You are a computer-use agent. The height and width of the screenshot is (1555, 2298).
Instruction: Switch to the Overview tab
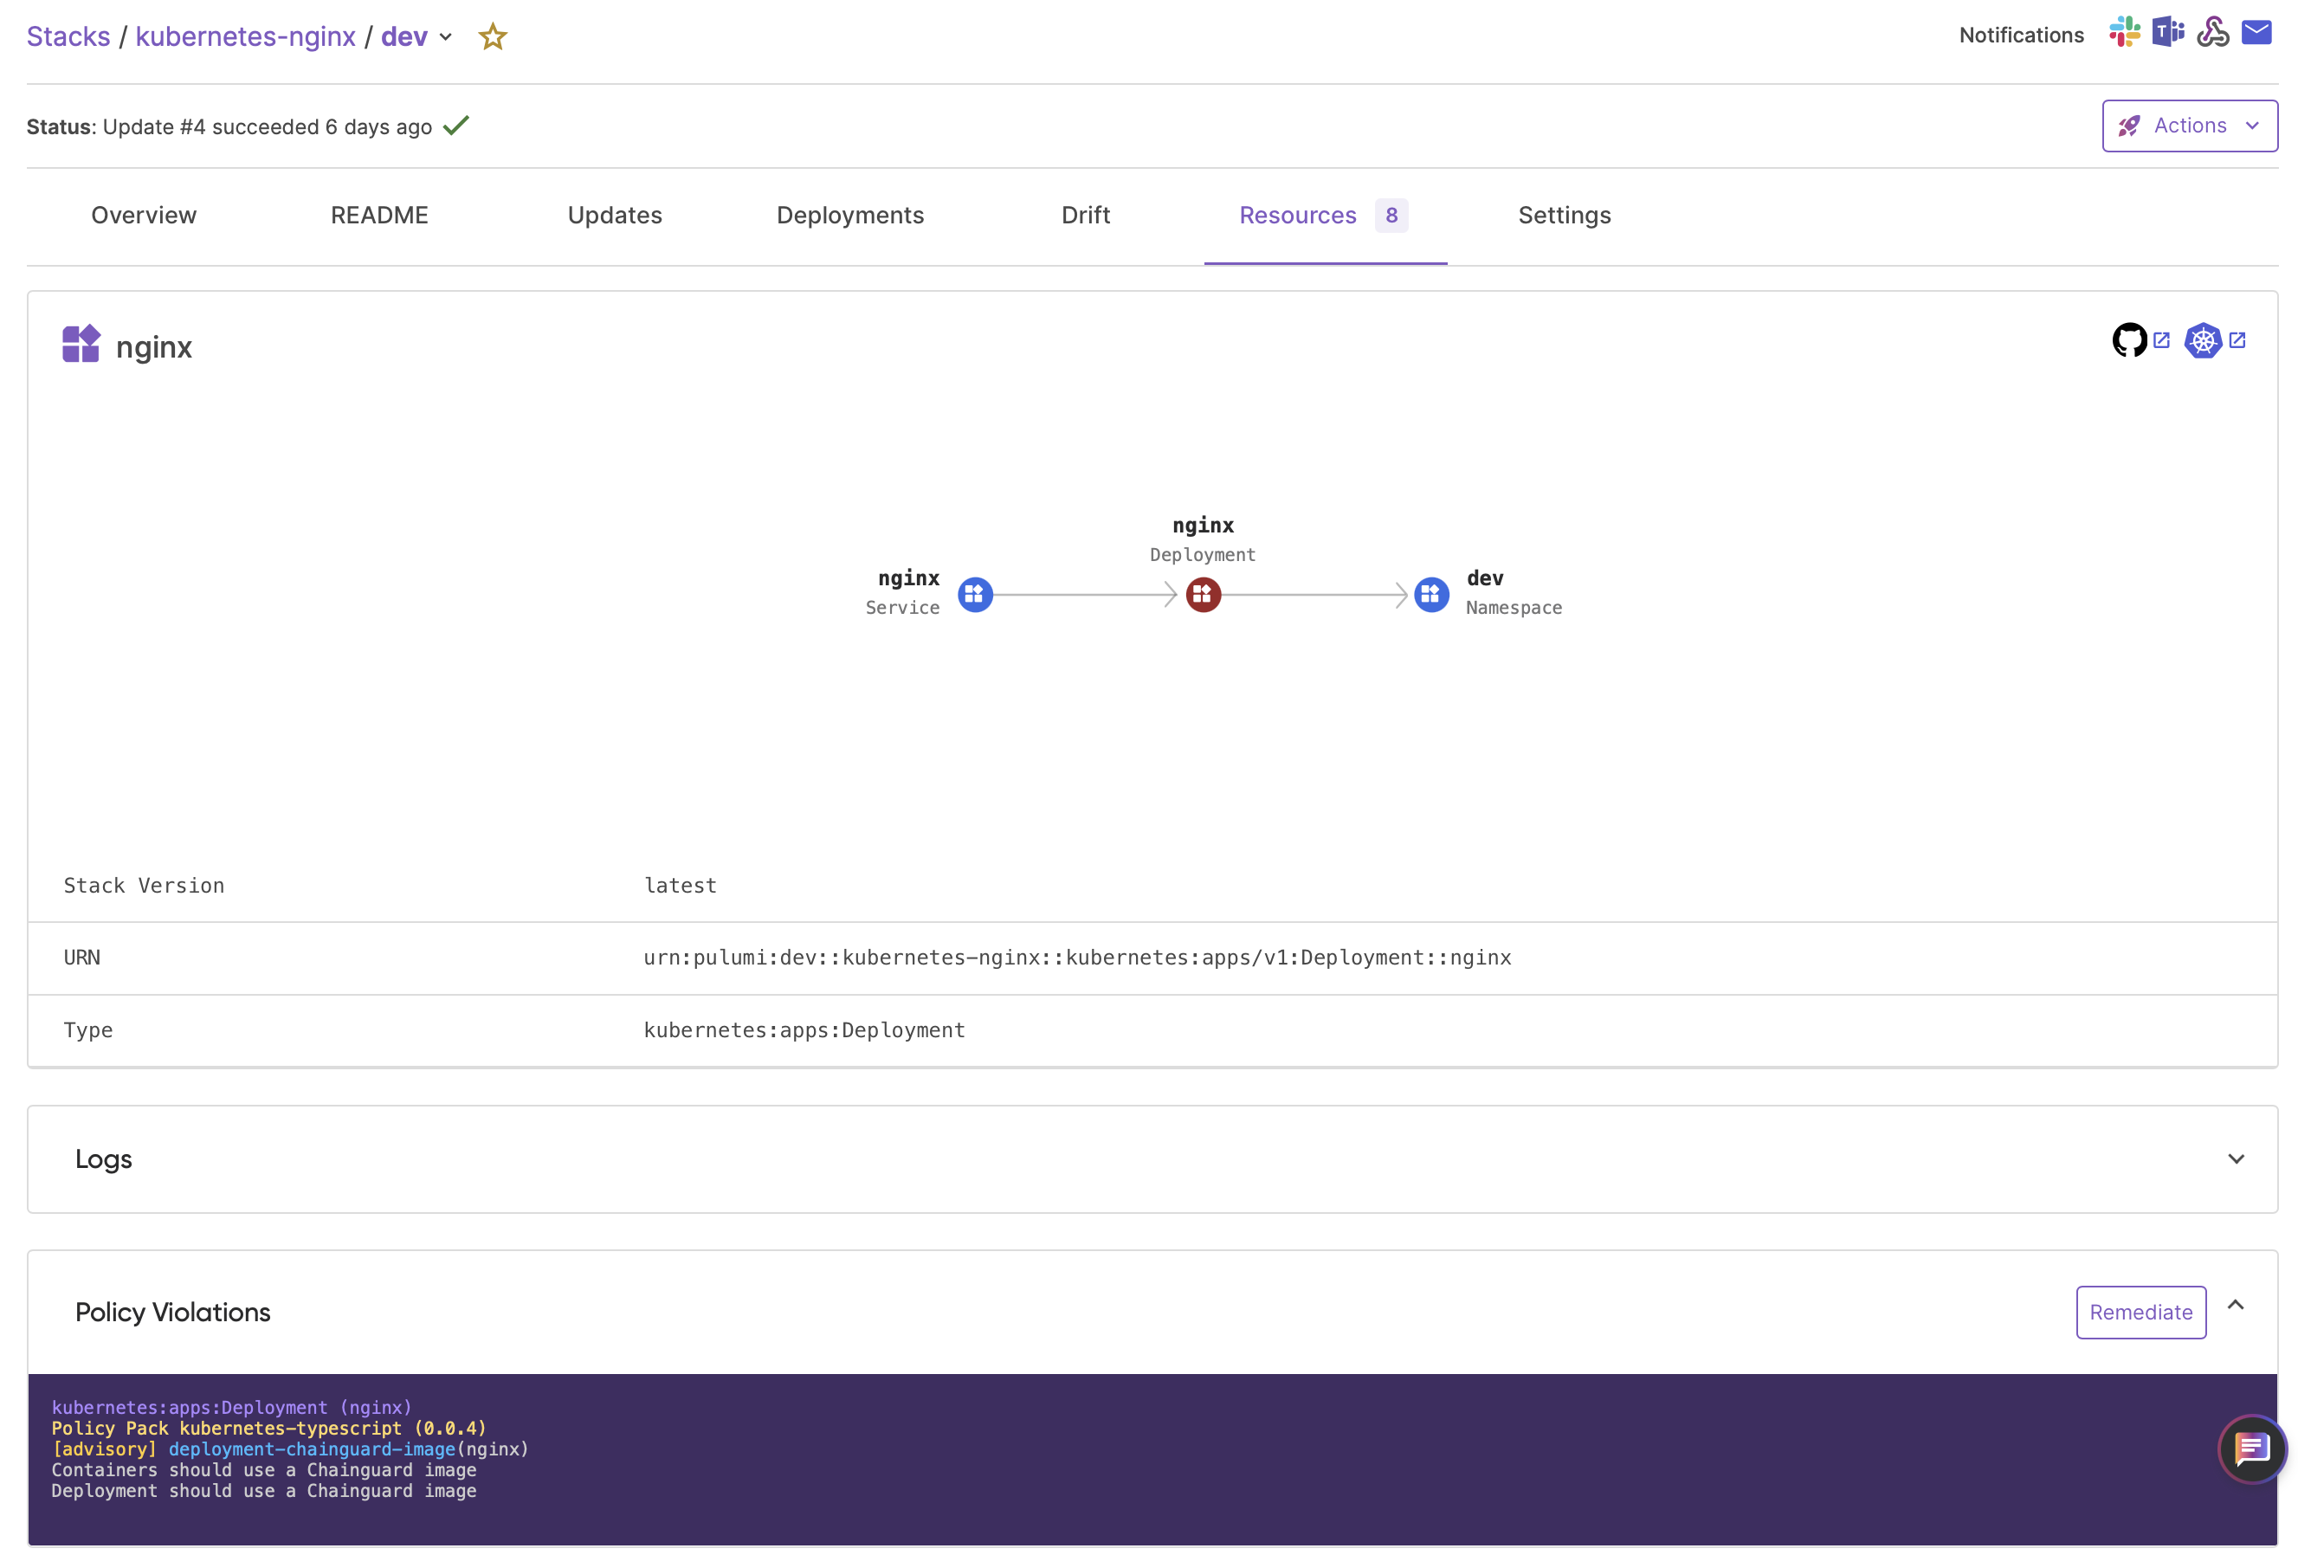[145, 216]
